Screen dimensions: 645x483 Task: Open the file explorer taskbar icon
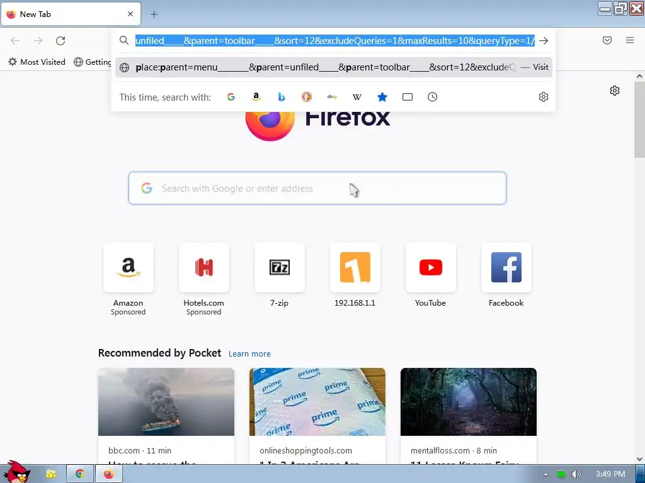[50, 474]
